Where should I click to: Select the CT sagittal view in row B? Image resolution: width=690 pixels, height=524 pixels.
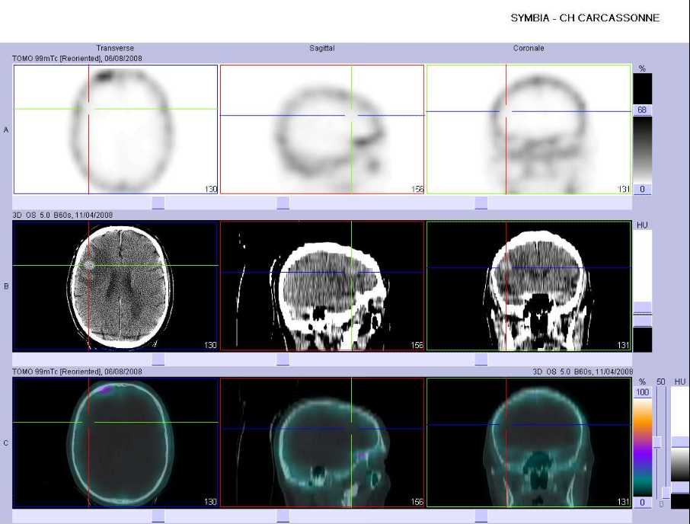coord(322,286)
